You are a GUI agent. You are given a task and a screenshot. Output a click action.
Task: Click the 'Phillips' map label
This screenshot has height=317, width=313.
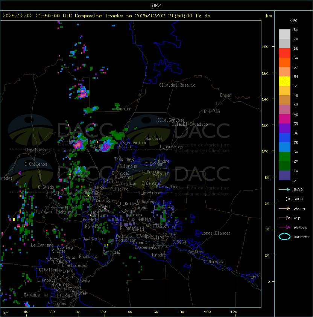point(155,237)
